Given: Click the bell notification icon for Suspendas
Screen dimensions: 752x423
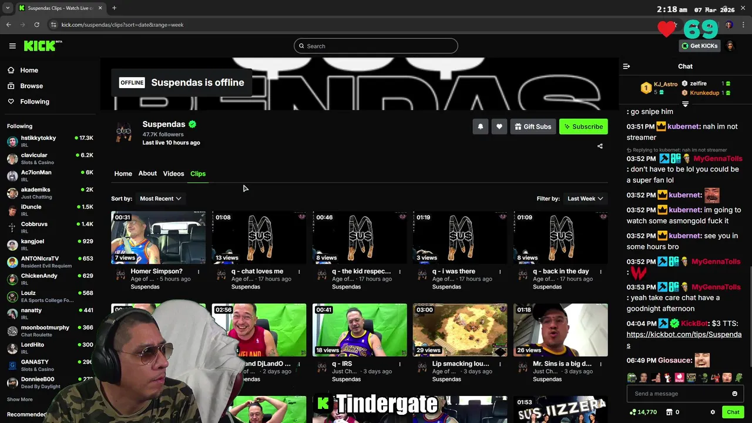Looking at the screenshot, I should tap(481, 127).
